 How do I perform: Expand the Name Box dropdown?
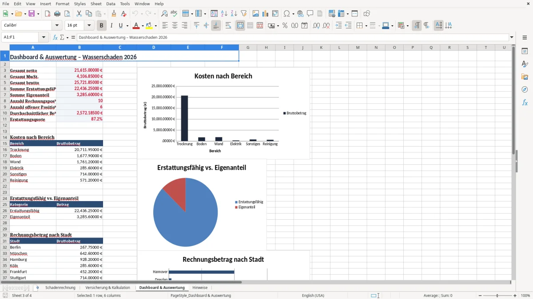pyautogui.click(x=44, y=37)
